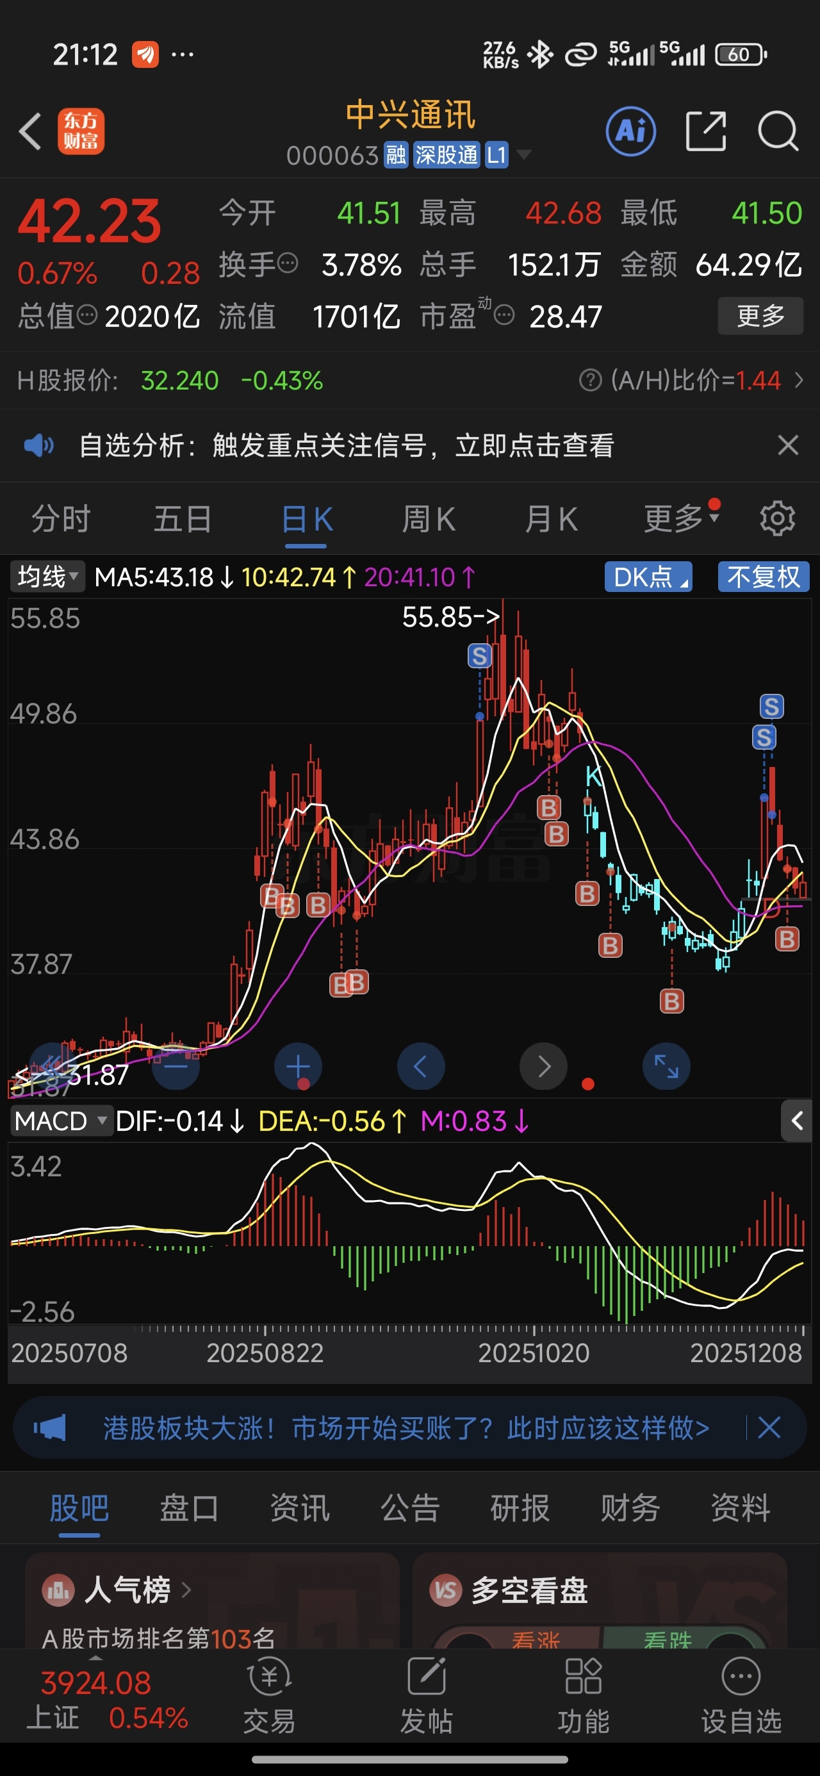Tap the 总值 info icon
Screen dimensions: 820x1776
[x=87, y=315]
